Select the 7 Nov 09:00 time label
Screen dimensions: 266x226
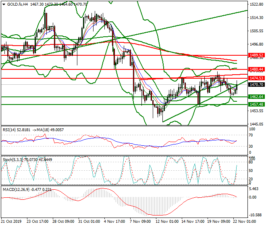(140, 222)
